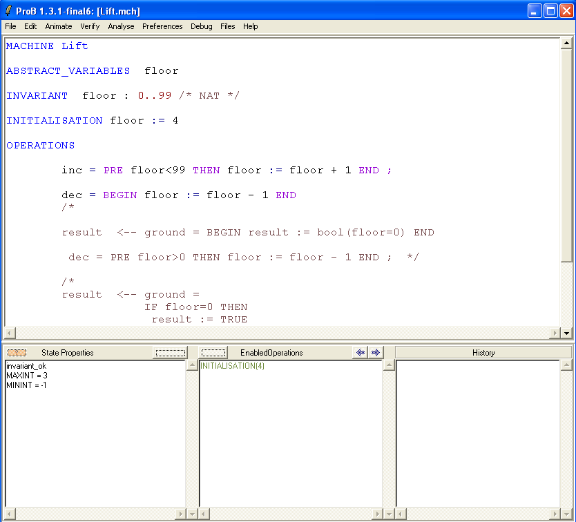
Task: Expand the Analyse menu
Action: point(121,26)
